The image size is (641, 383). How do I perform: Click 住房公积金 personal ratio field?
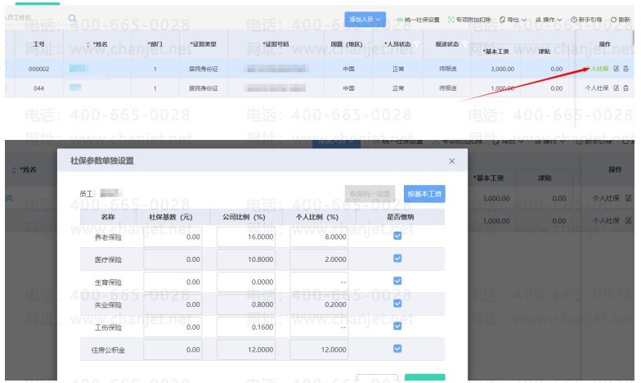coord(319,350)
